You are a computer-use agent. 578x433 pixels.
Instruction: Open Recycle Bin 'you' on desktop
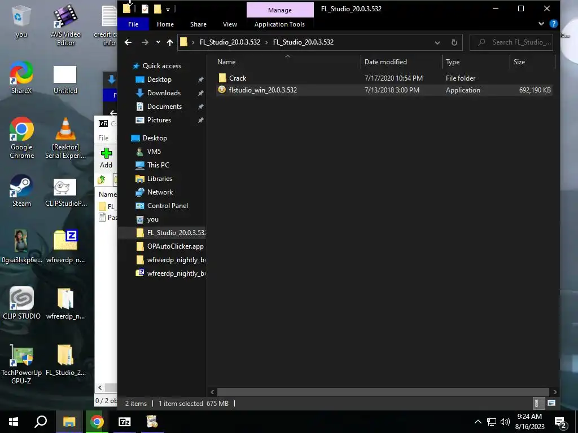click(x=21, y=22)
